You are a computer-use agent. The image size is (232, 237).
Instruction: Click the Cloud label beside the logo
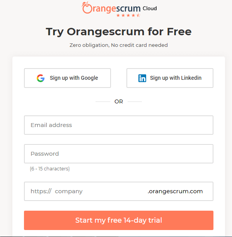(150, 9)
